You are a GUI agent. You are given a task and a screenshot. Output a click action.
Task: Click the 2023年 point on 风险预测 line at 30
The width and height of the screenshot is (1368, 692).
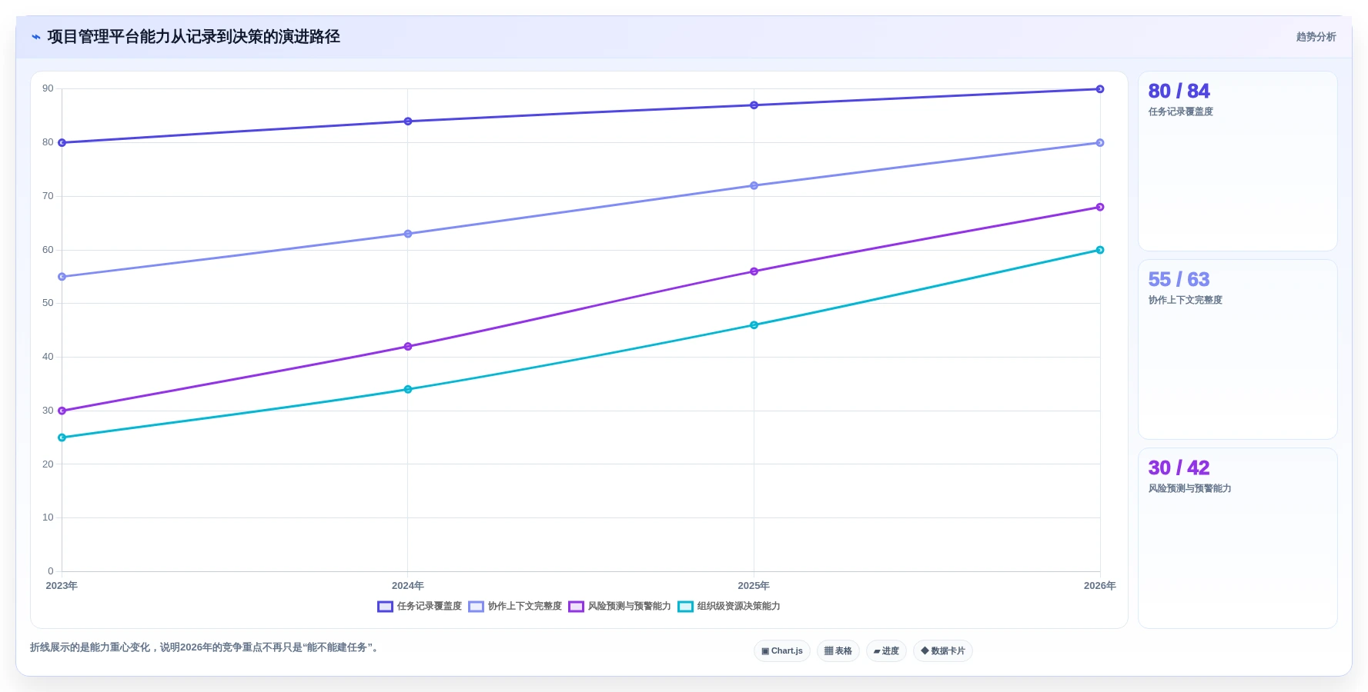[62, 411]
